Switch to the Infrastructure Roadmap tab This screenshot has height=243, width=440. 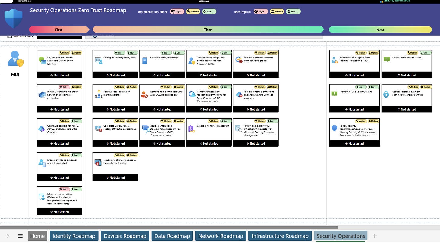[x=280, y=236]
